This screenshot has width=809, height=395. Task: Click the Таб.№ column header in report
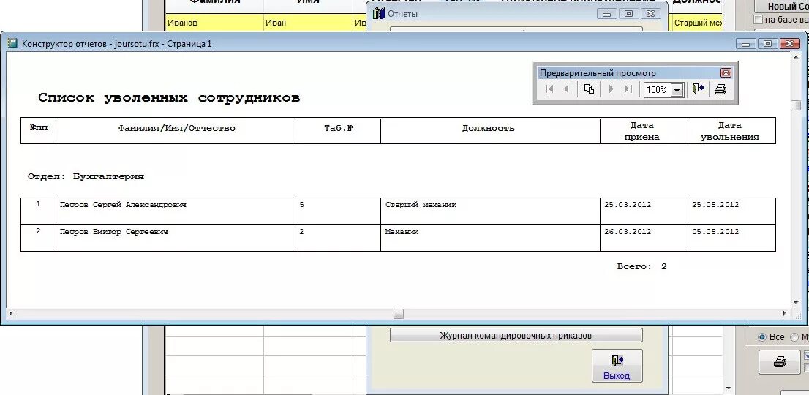[339, 129]
